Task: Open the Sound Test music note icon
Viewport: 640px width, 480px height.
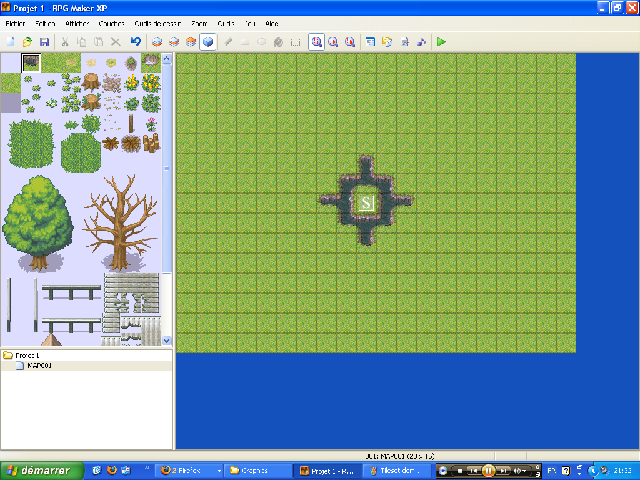Action: tap(421, 42)
